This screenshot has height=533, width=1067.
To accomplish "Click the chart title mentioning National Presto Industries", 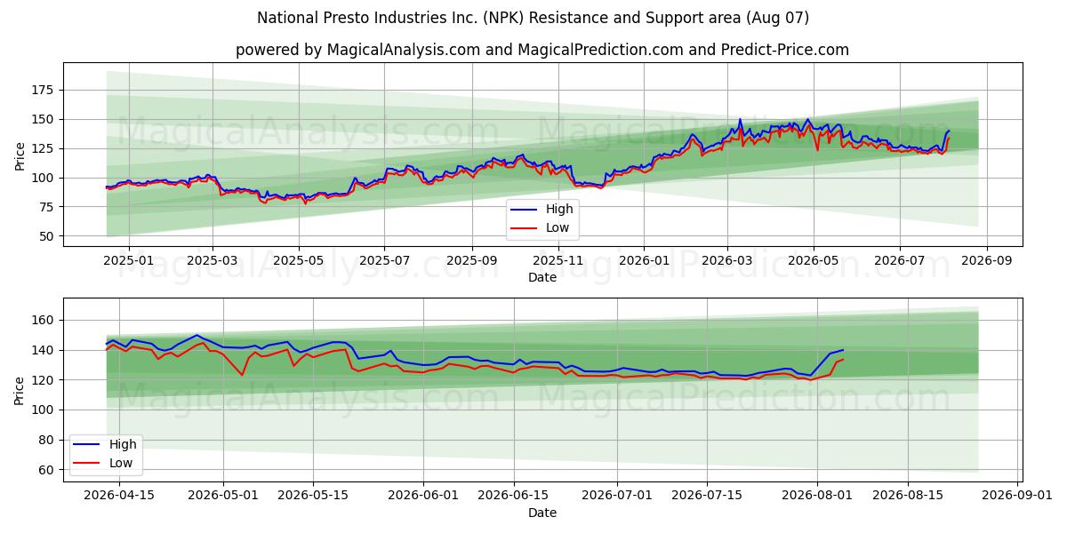I will 533,18.
